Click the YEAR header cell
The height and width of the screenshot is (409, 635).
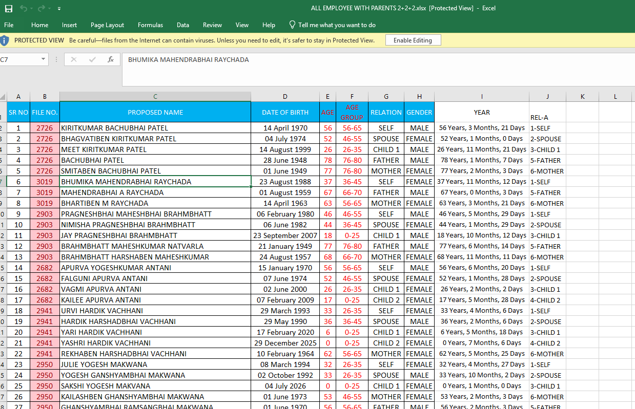point(482,112)
